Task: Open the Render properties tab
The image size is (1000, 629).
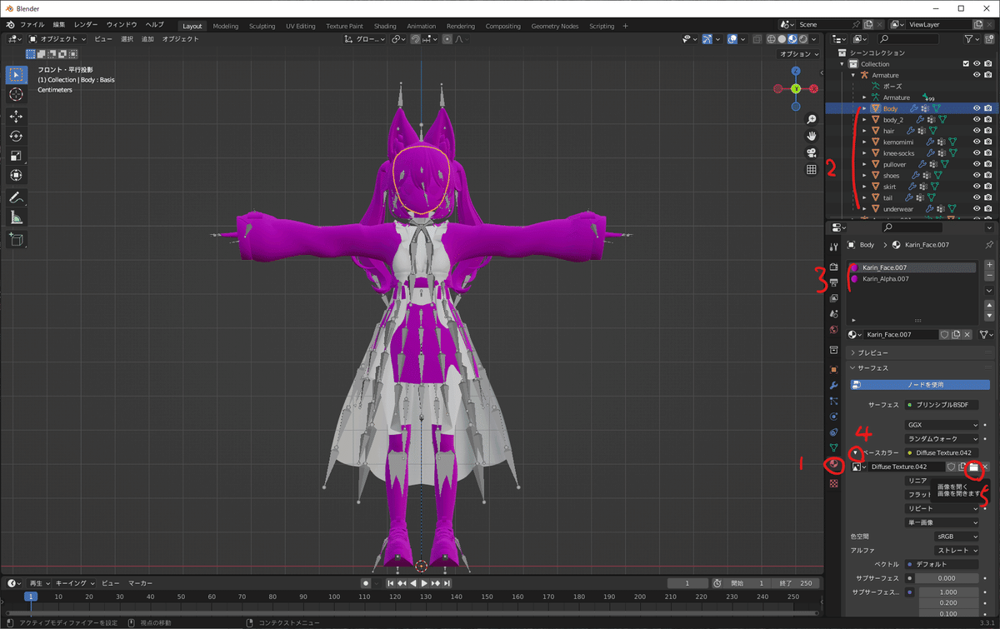Action: coord(833,267)
